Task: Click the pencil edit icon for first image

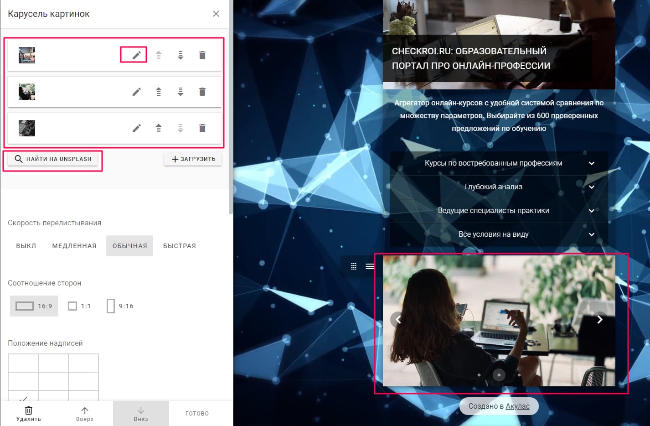Action: [136, 55]
